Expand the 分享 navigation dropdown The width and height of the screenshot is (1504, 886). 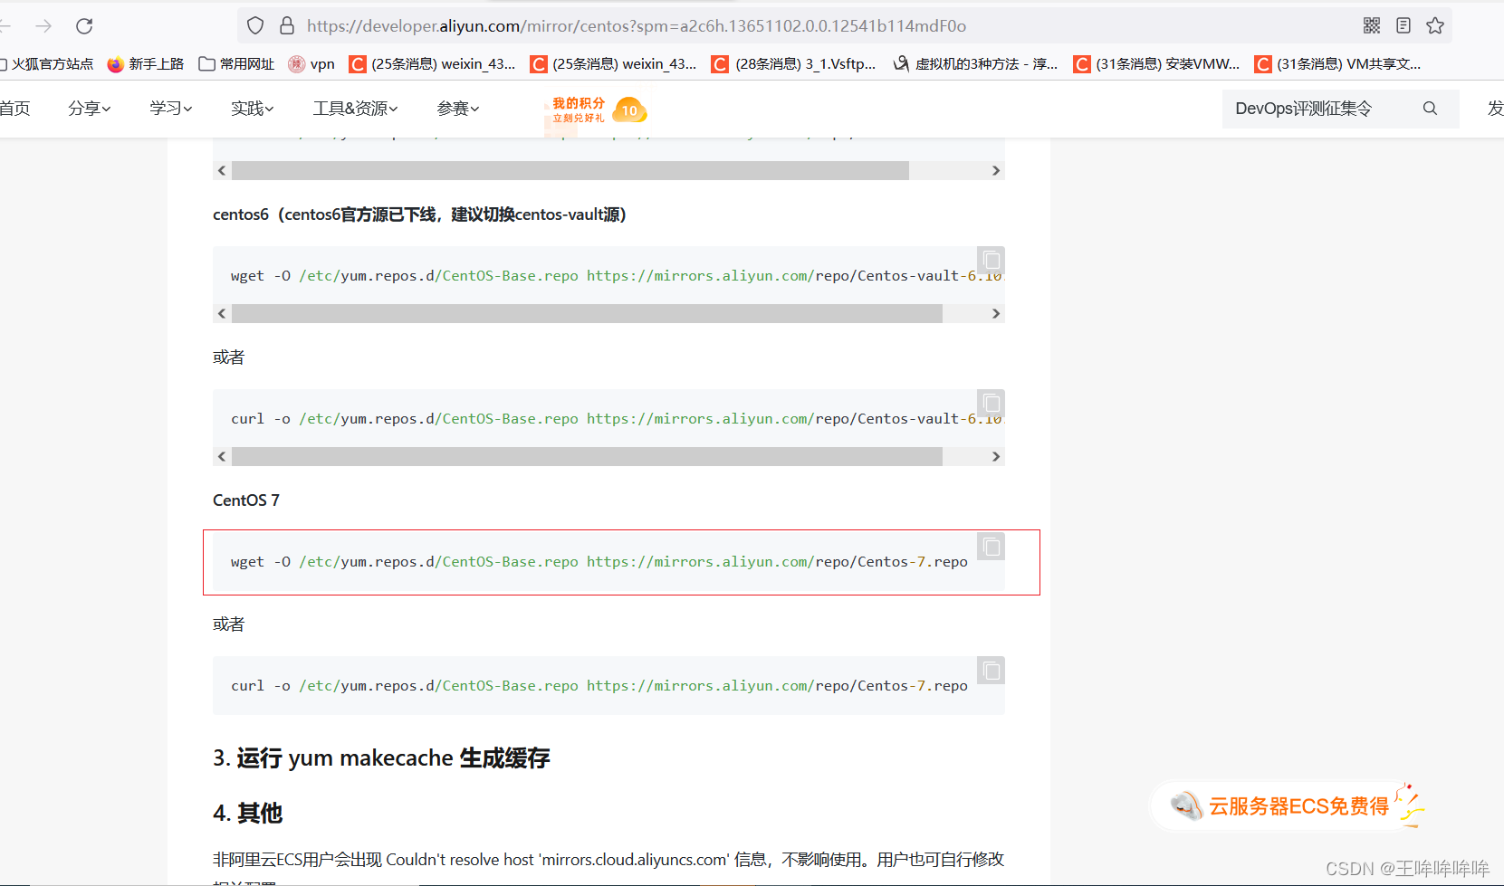89,109
